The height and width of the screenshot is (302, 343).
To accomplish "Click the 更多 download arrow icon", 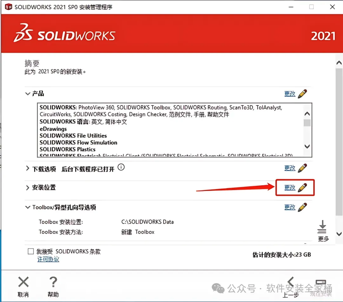I will 322,227.
